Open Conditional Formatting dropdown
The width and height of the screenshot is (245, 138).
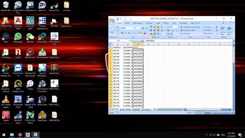click(191, 27)
